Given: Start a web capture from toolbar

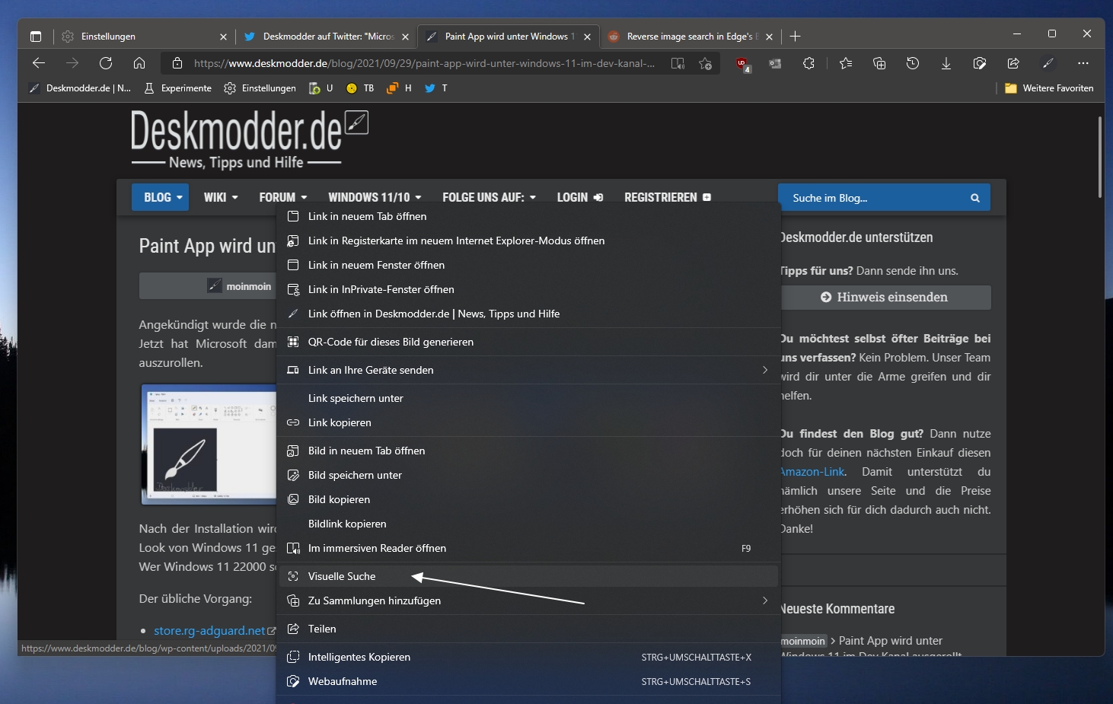Looking at the screenshot, I should pyautogui.click(x=980, y=63).
